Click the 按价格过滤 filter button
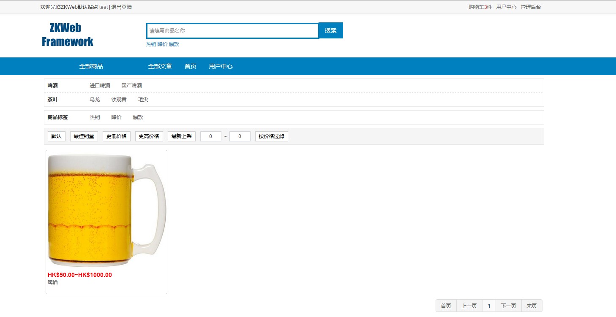 pyautogui.click(x=272, y=136)
